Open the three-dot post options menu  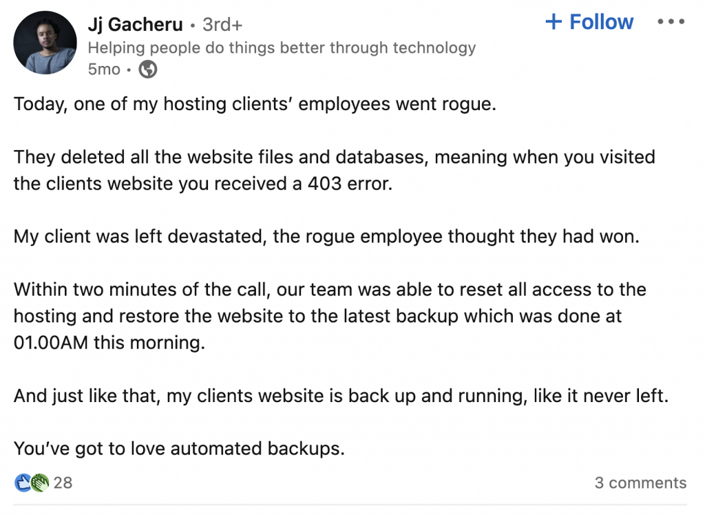pyautogui.click(x=671, y=21)
